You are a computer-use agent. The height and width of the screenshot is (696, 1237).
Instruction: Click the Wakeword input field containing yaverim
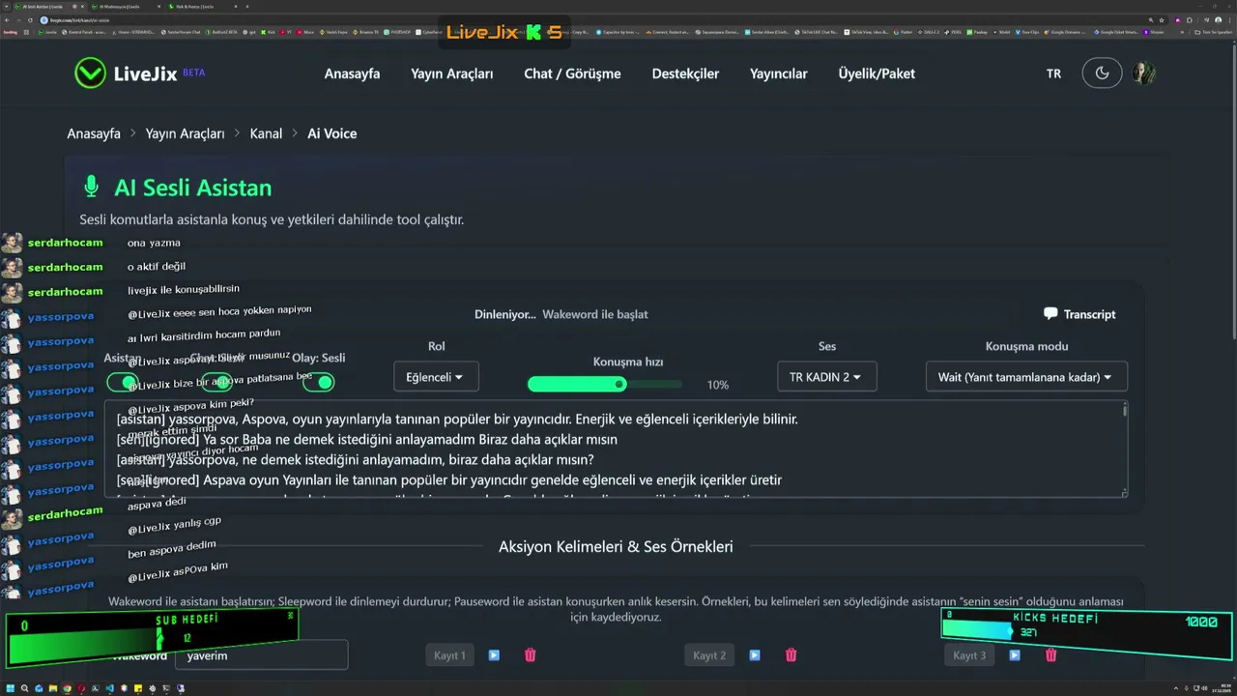[261, 655]
